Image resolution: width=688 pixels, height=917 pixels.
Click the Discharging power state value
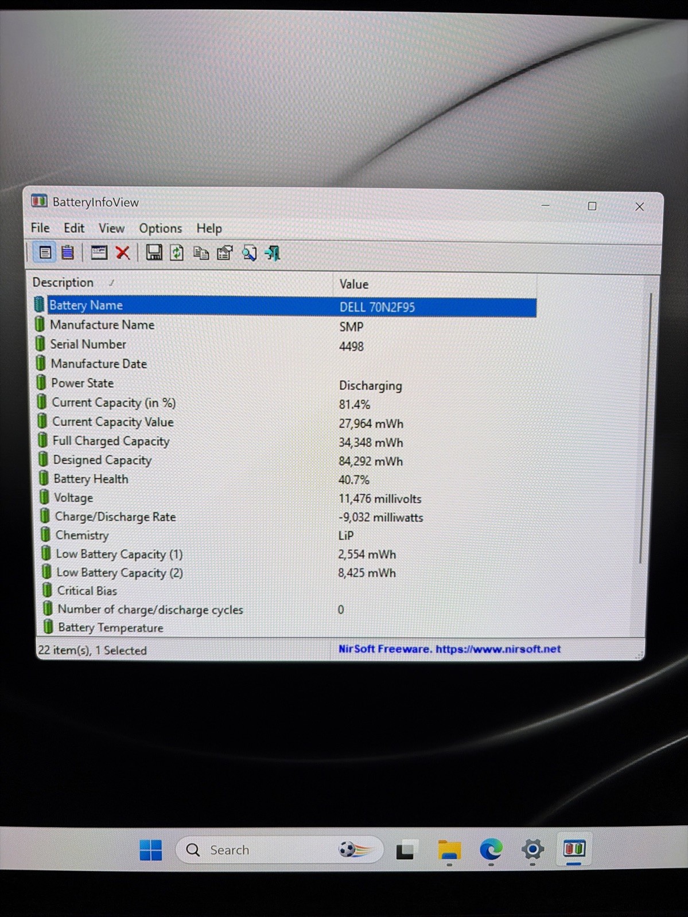pyautogui.click(x=370, y=385)
